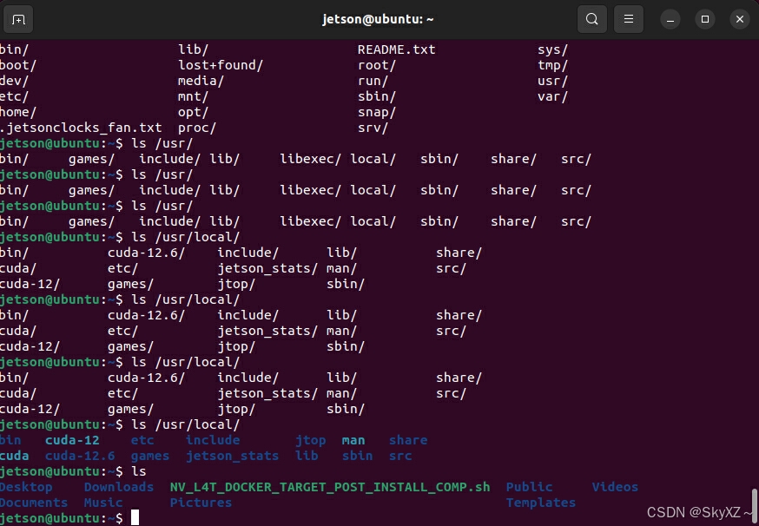759x526 pixels.
Task: Click the home/ entry in root listing
Action: [18, 112]
